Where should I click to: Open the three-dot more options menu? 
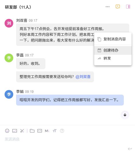107,7
